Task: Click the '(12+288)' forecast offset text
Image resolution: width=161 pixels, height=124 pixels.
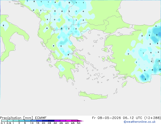Action: click(153, 118)
